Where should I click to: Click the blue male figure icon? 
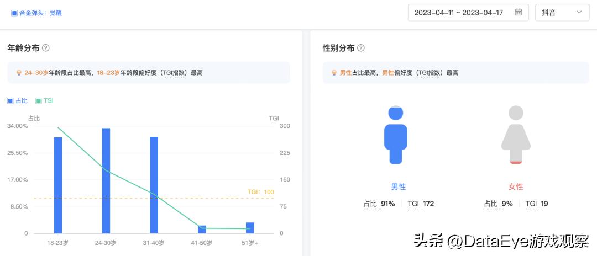coord(396,135)
